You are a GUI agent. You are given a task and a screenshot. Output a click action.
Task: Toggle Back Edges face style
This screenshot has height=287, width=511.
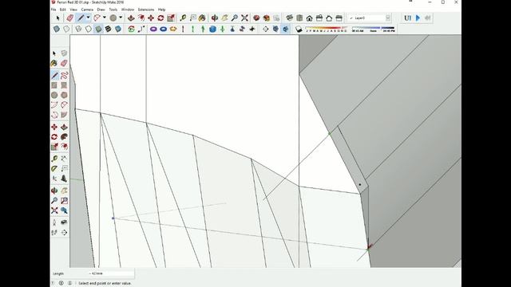point(66,29)
